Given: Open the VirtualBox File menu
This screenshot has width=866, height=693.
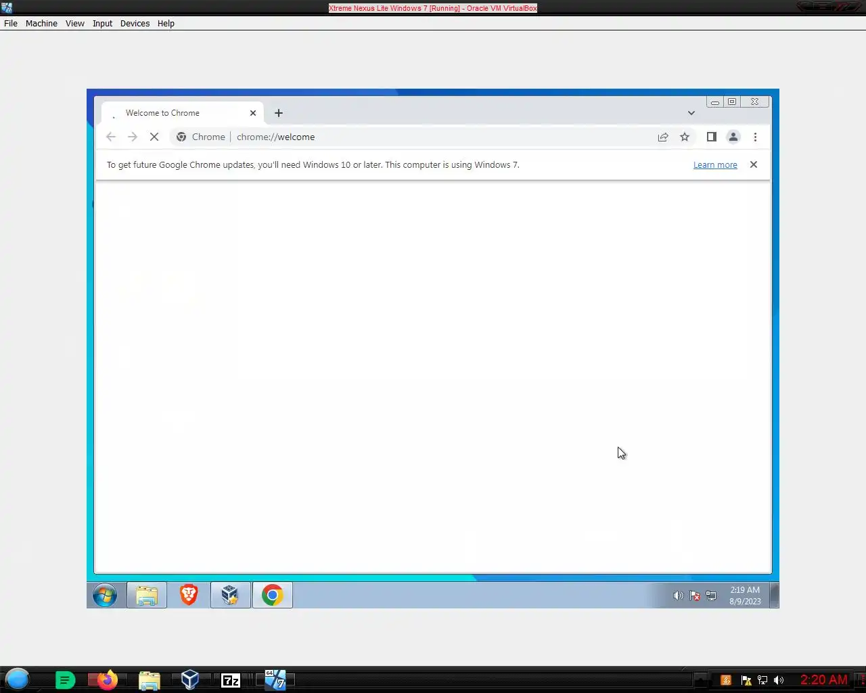Looking at the screenshot, I should click(x=11, y=23).
